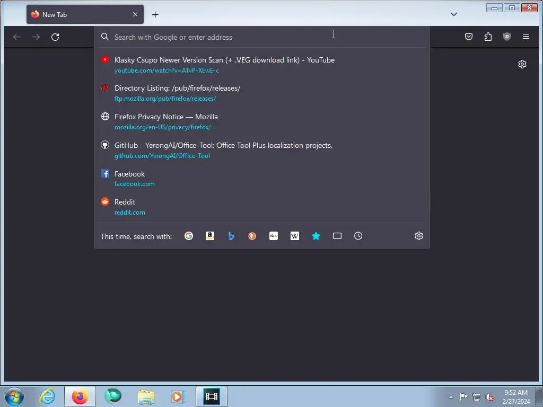Open the taskbar clock showing 9:52 AM
The height and width of the screenshot is (407, 543).
point(515,396)
